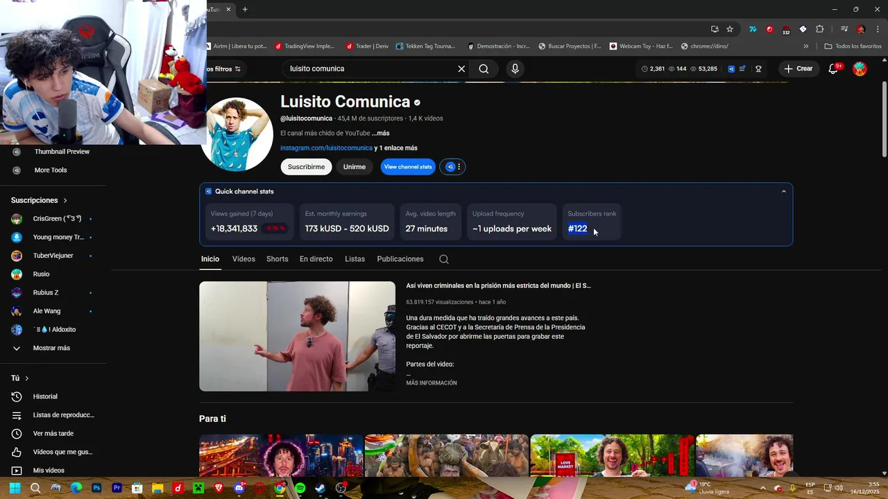Show hidden system tray icons

click(x=762, y=488)
